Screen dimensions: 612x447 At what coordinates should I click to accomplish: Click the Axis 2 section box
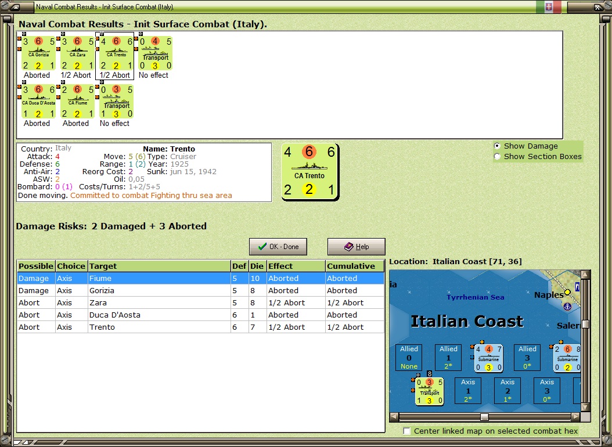coord(507,391)
